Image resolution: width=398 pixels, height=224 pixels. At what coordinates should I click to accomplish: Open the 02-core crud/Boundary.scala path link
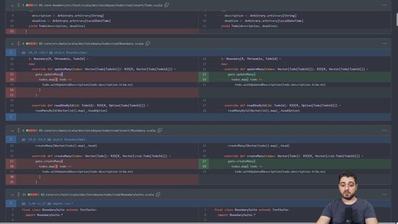pyautogui.click(x=91, y=44)
